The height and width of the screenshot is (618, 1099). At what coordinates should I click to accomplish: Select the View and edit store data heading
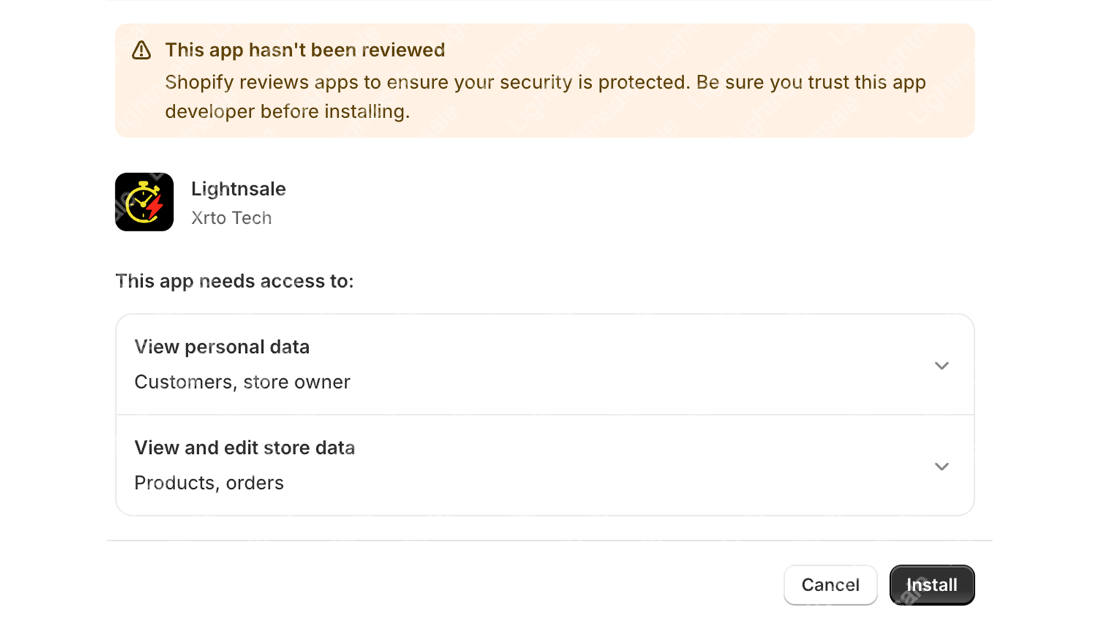pyautogui.click(x=245, y=448)
